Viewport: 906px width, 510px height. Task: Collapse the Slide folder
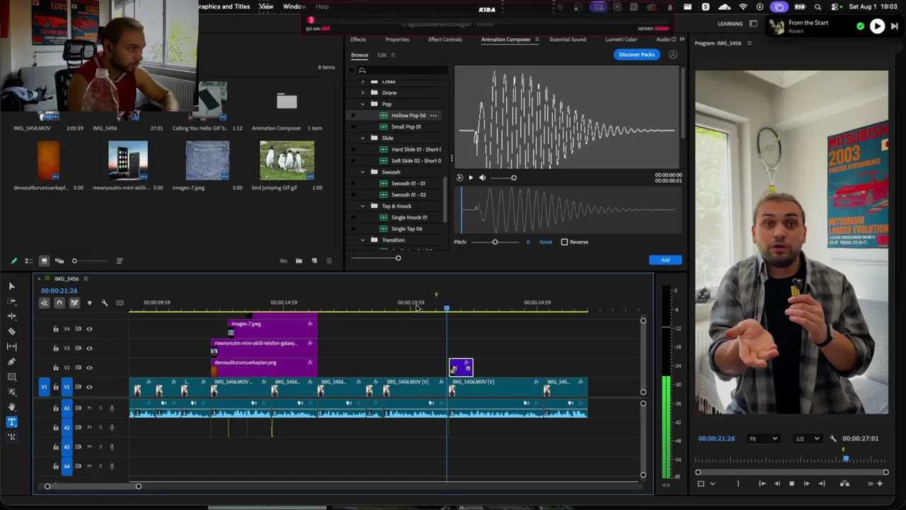(363, 138)
